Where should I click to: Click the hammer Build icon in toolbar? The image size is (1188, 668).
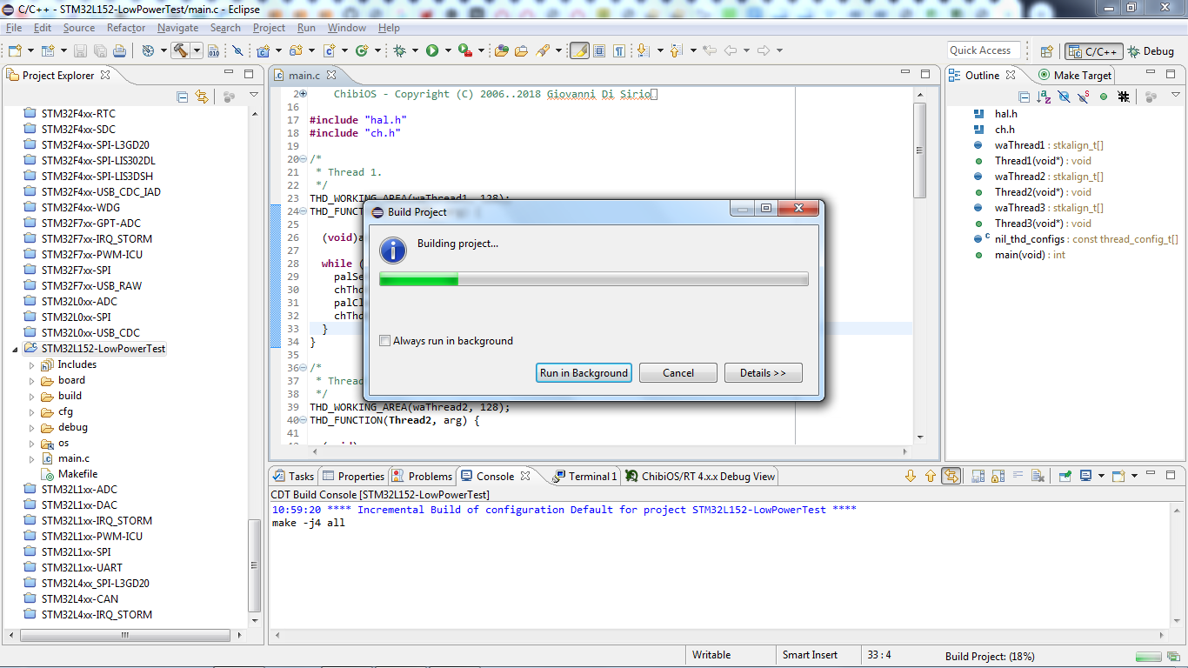[x=180, y=50]
